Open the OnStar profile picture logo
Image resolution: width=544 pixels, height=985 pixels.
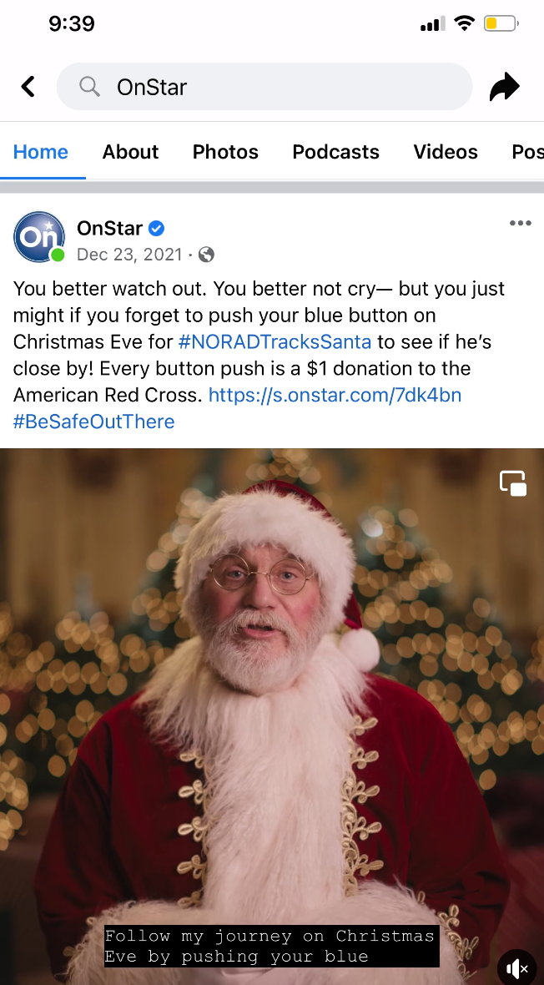point(39,237)
